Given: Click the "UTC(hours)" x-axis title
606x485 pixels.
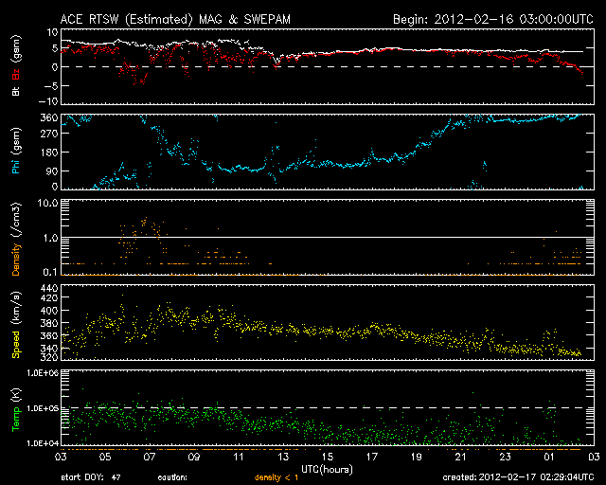Looking at the screenshot, I should click(327, 470).
